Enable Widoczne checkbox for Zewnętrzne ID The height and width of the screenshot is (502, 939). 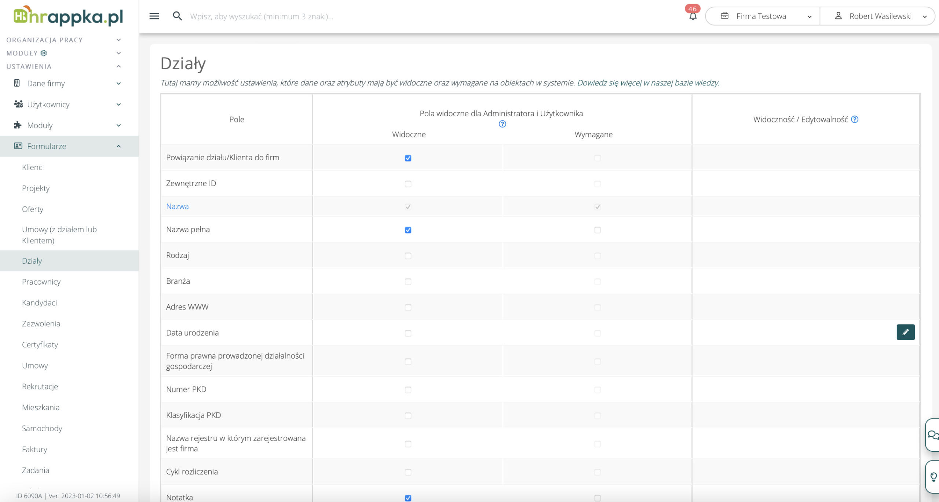coord(408,184)
